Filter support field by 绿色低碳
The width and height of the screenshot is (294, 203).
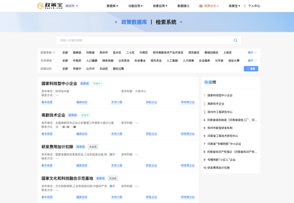click(x=108, y=61)
